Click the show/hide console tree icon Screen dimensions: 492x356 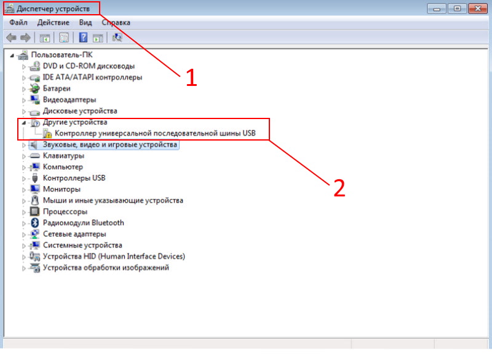point(45,38)
